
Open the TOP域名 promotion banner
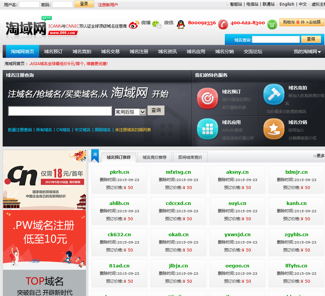[x=44, y=283]
